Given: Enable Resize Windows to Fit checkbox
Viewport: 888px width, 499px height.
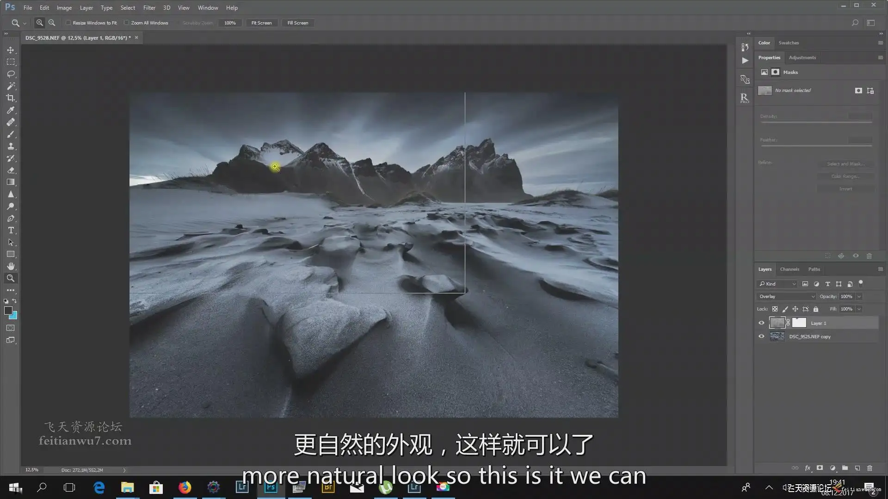Looking at the screenshot, I should point(68,23).
